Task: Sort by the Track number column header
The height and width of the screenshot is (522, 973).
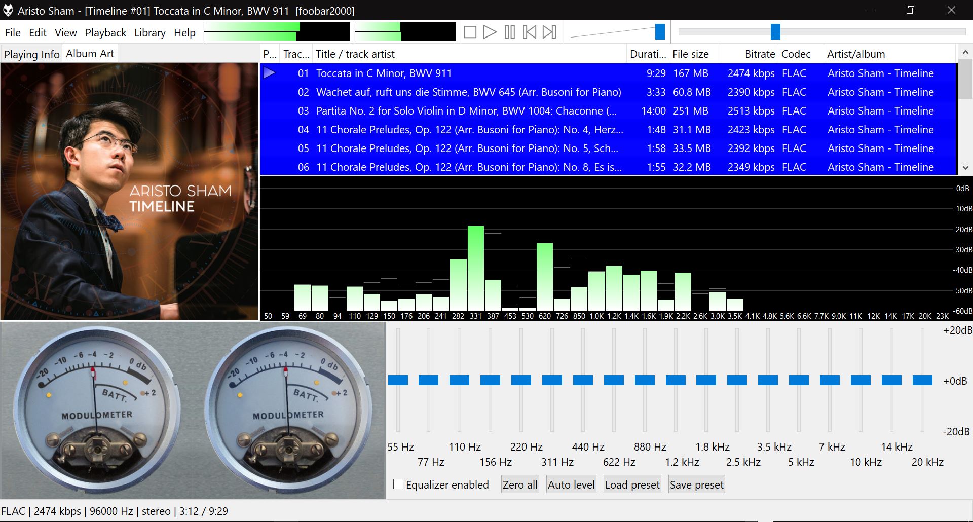Action: [296, 54]
